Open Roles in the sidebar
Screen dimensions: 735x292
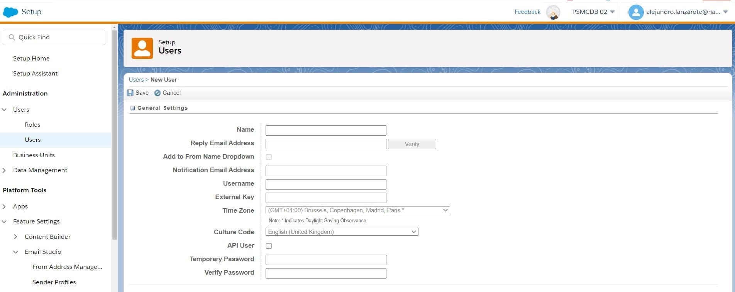pos(32,125)
